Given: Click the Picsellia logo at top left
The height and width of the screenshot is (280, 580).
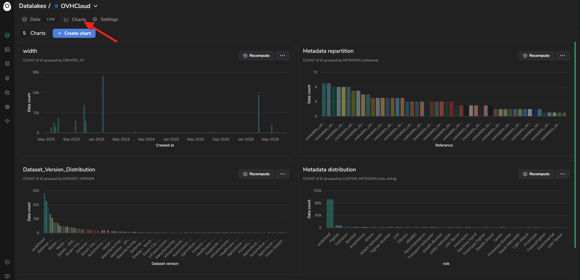Looking at the screenshot, I should pyautogui.click(x=7, y=7).
